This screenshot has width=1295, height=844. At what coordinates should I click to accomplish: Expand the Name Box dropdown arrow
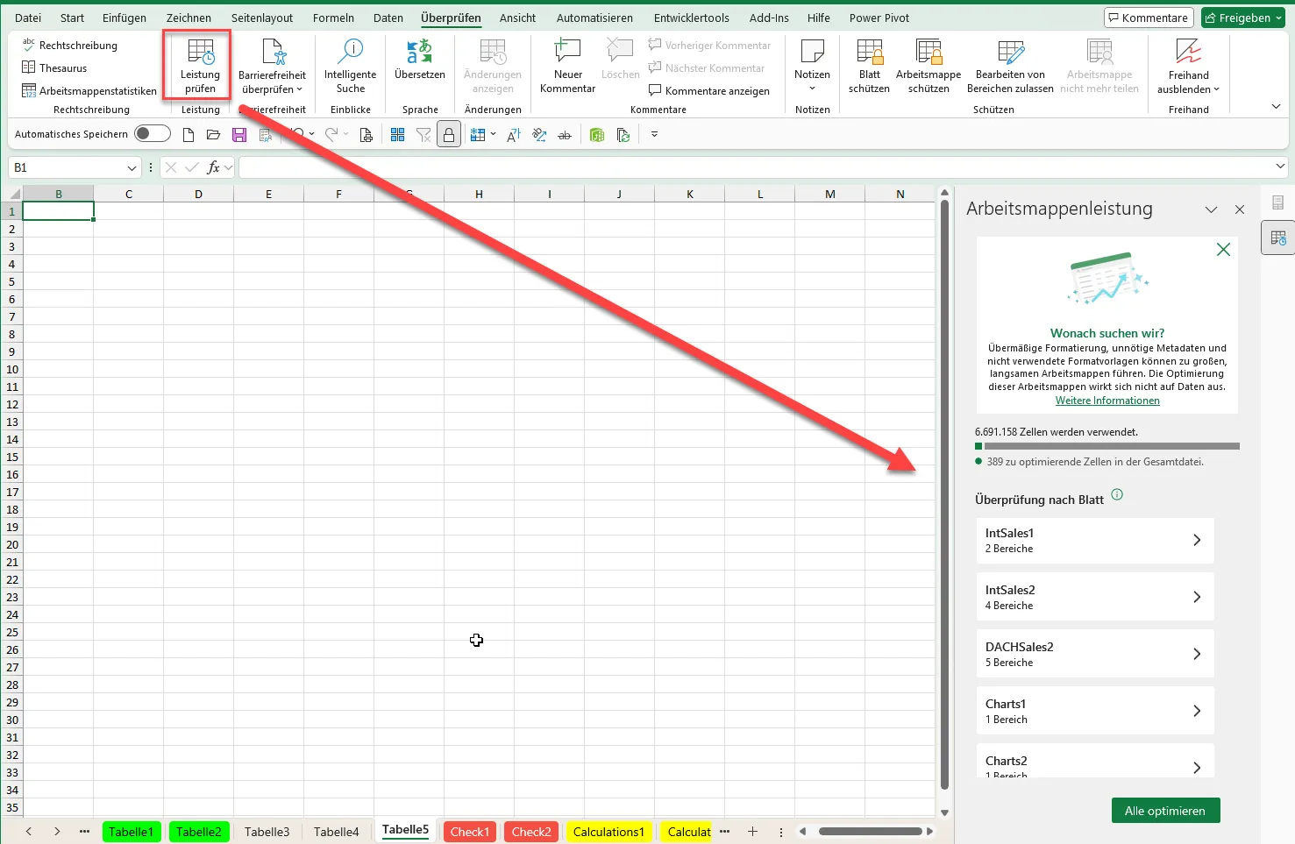132,167
